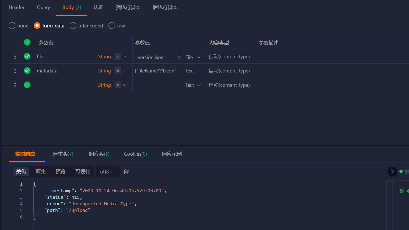Screen dimensions: 409x230
Task: Select the urlencoded radio button
Action: tap(73, 26)
